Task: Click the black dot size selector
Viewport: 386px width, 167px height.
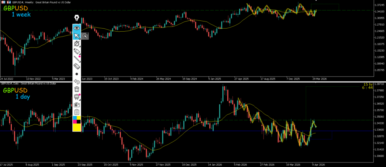Action: 77,74
